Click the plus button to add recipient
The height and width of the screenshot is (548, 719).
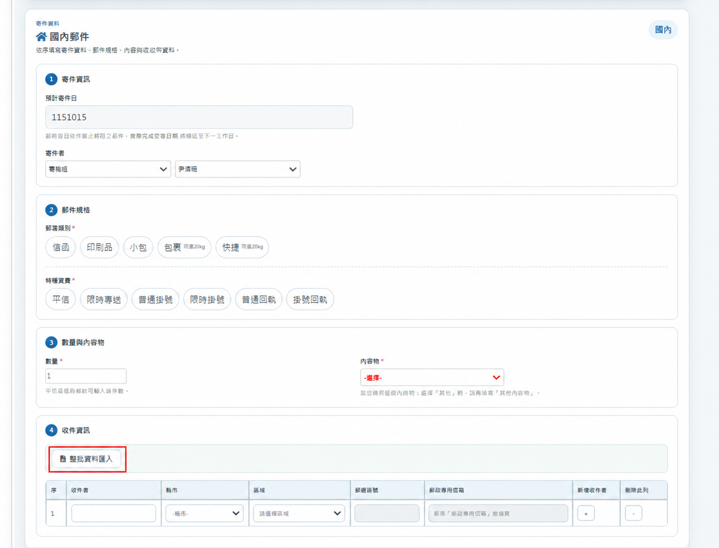pos(586,513)
